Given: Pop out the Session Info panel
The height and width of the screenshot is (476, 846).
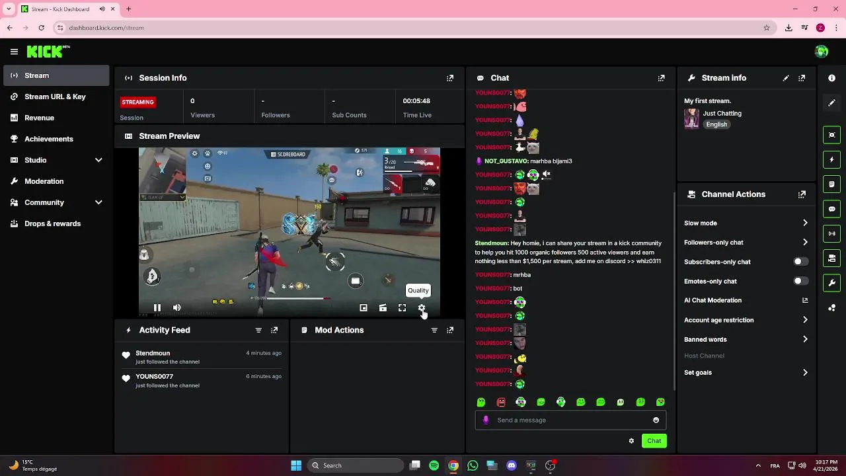Looking at the screenshot, I should point(450,78).
